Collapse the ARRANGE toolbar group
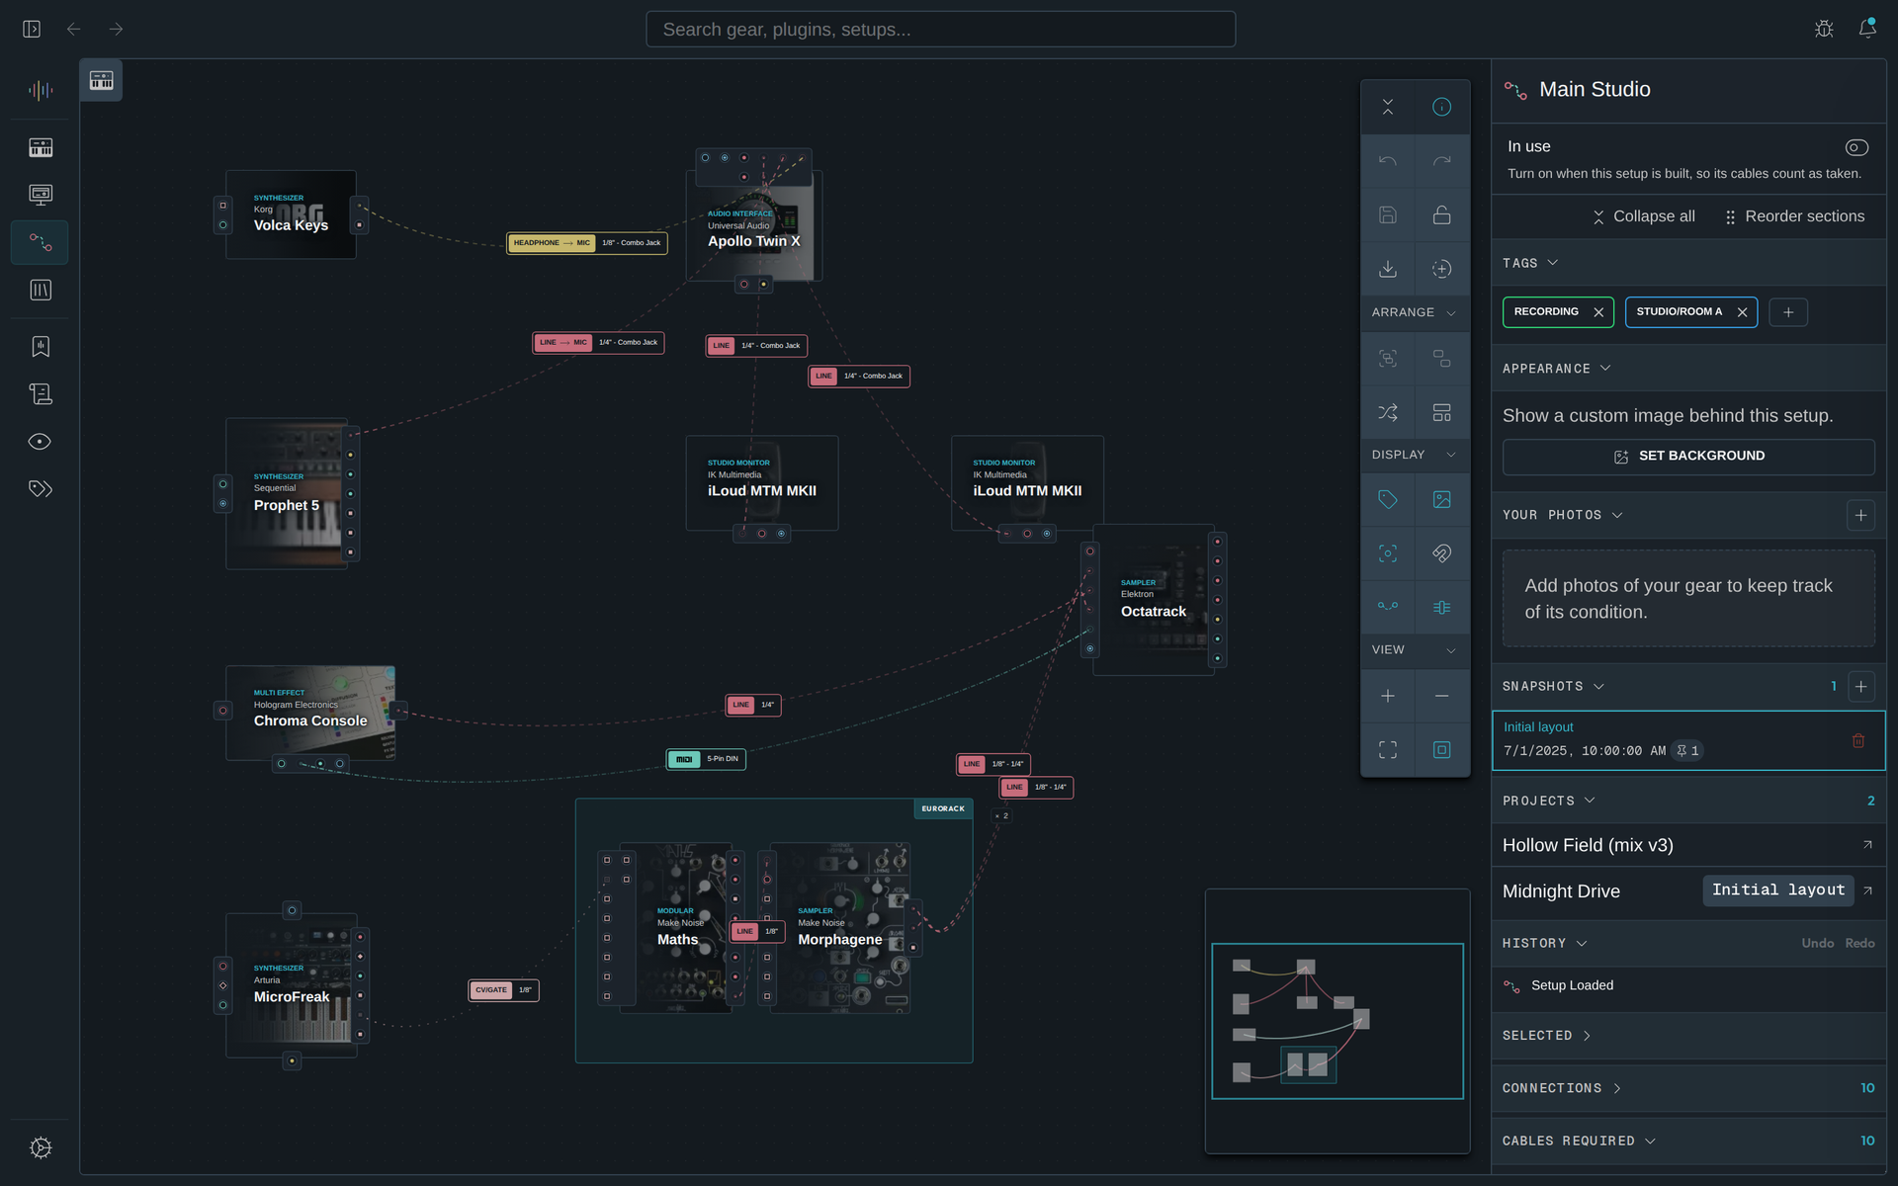 tap(1415, 312)
